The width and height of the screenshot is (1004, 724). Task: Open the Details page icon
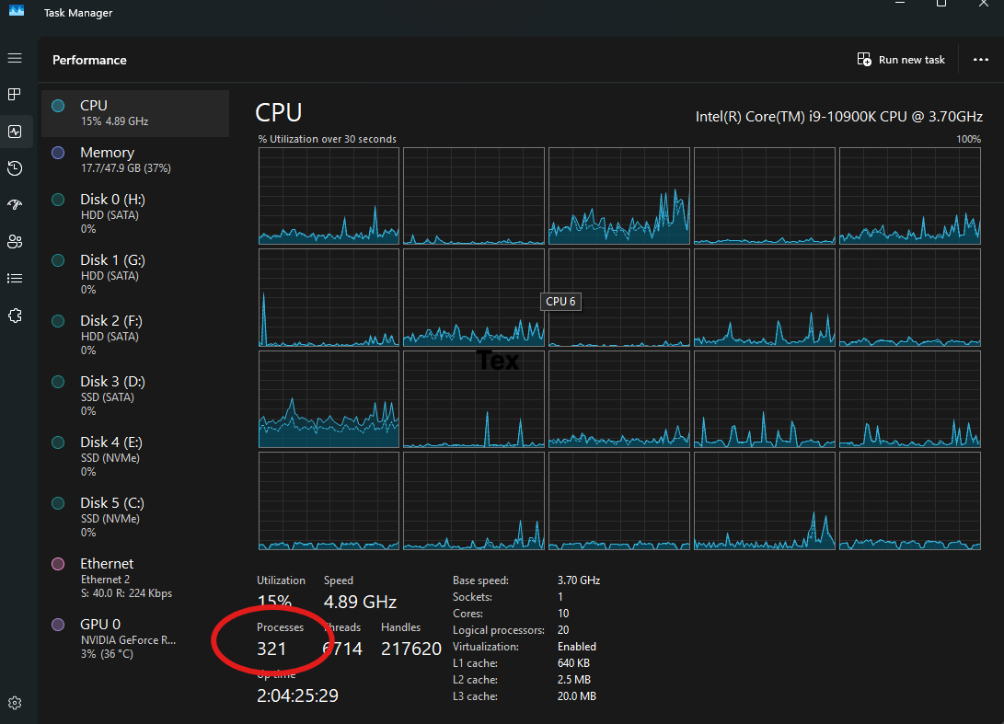tap(15, 278)
